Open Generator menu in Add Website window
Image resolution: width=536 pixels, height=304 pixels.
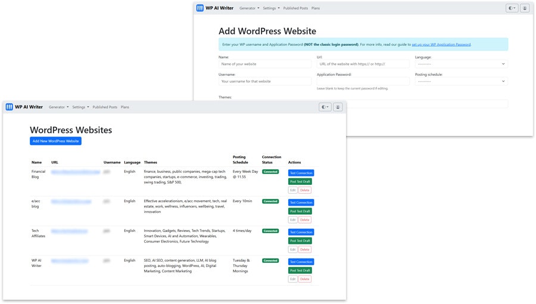(x=249, y=8)
